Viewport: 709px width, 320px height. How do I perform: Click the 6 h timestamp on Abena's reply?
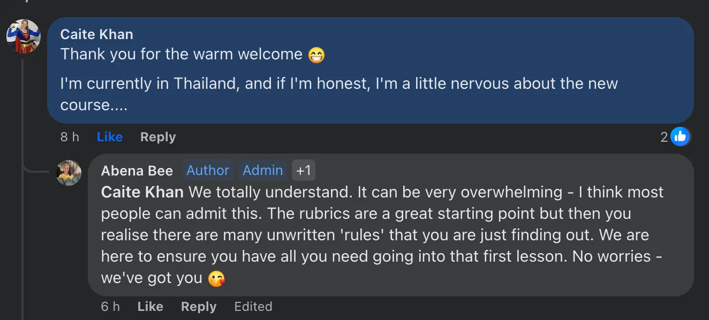[110, 307]
